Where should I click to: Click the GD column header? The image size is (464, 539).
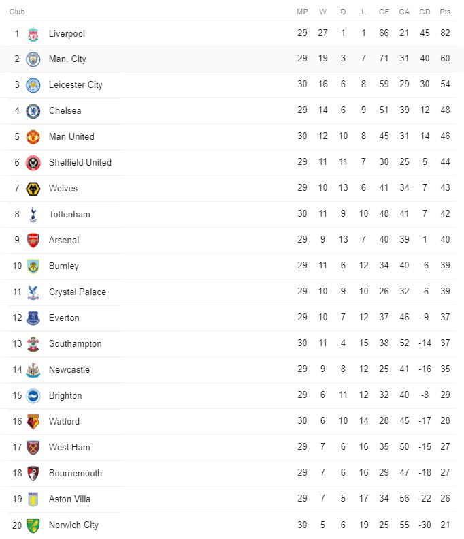click(425, 12)
